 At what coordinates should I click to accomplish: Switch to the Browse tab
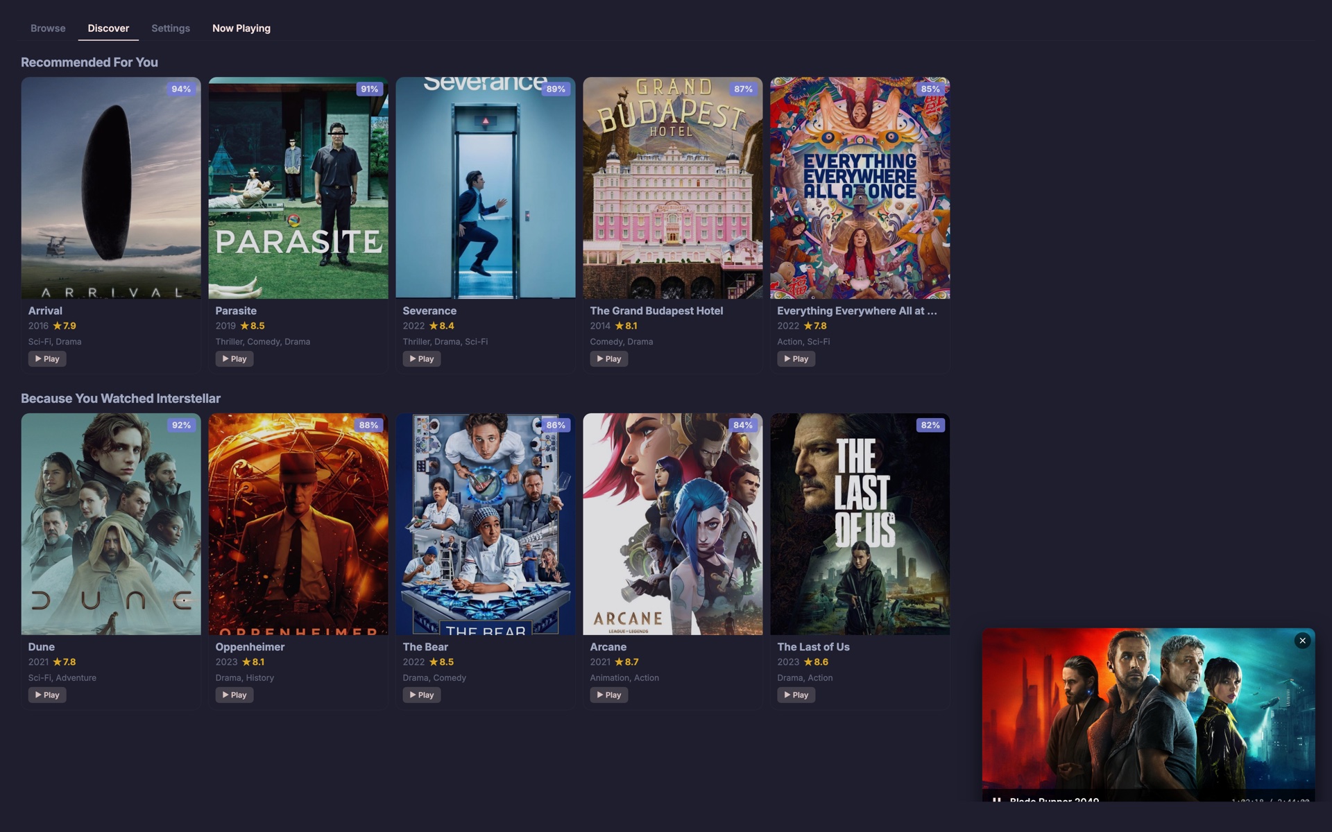48,28
